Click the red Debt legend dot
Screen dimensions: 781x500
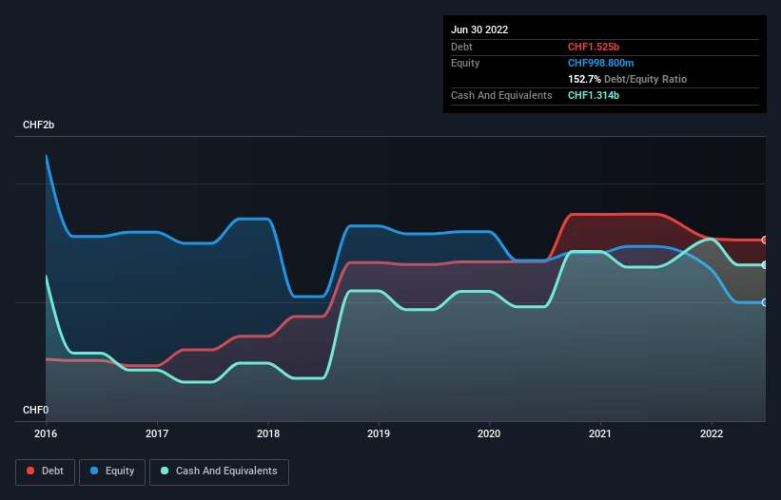coord(30,471)
